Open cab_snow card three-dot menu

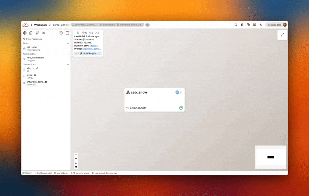point(181,92)
